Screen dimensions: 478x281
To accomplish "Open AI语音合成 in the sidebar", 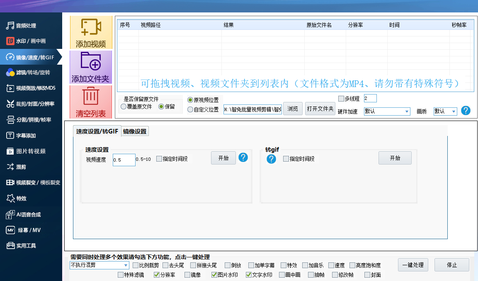I will 28,215.
